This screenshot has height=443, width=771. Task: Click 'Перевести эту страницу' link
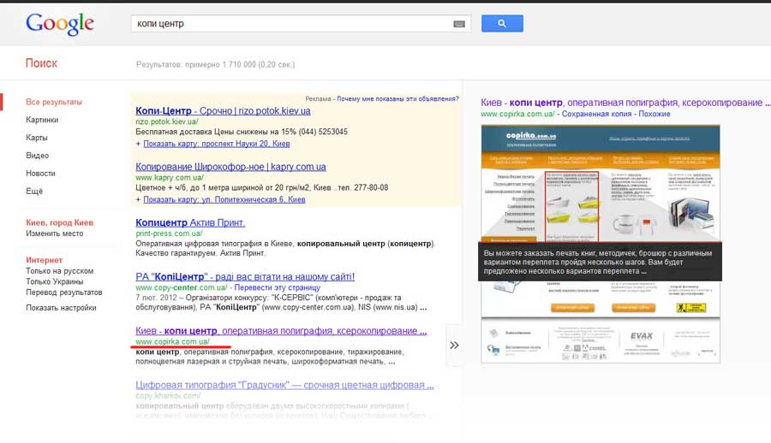click(278, 288)
